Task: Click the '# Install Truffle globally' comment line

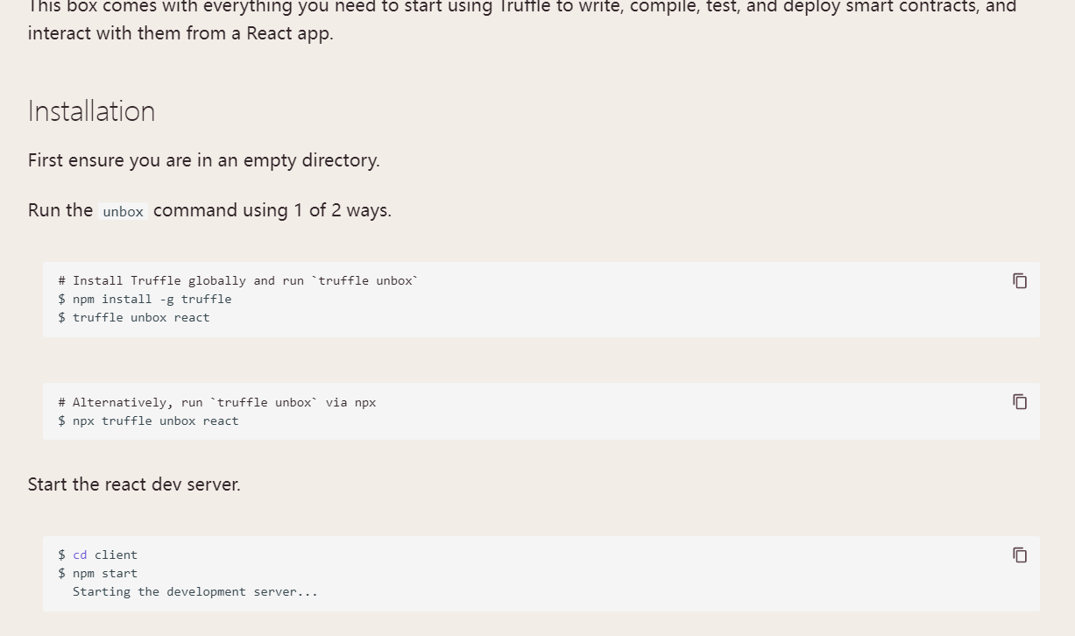Action: (x=238, y=280)
